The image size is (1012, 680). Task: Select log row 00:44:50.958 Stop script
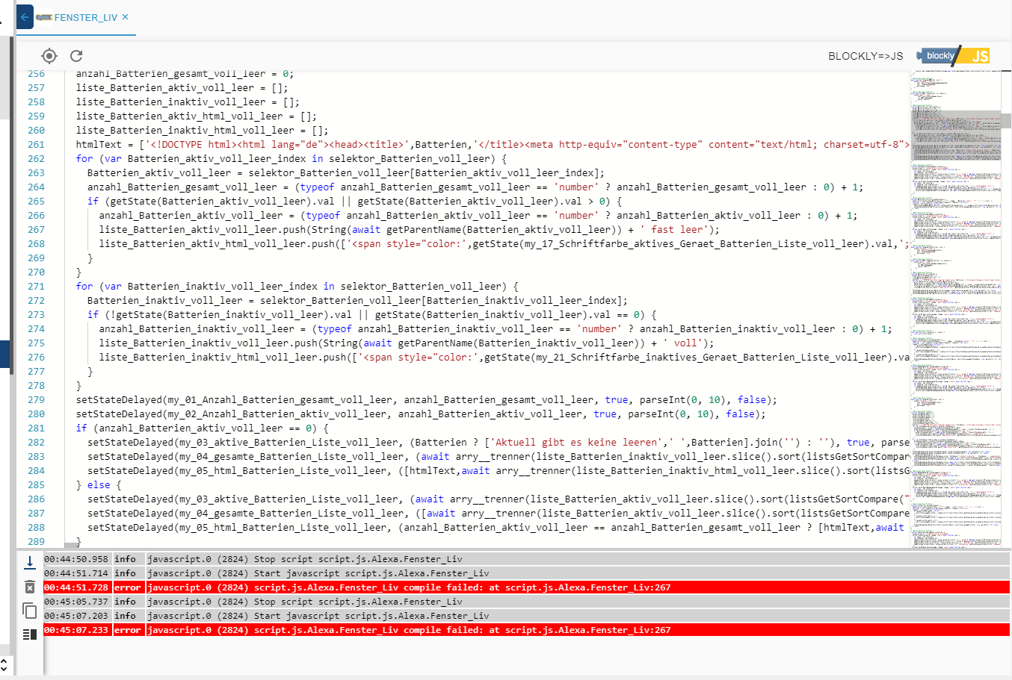tap(526, 559)
